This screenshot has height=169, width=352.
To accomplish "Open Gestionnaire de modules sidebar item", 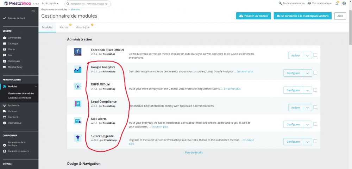I will coord(21,93).
